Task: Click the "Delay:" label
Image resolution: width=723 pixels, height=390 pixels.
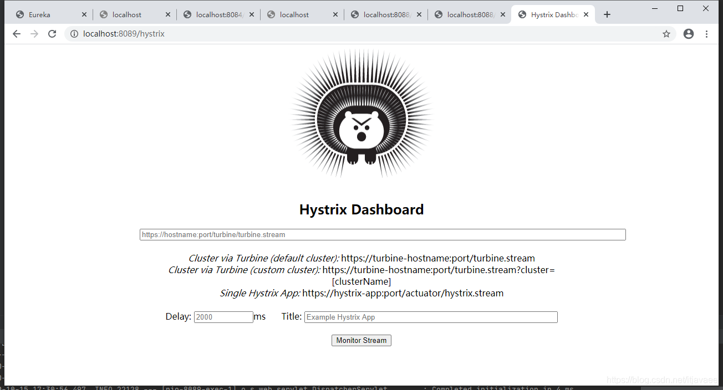Action: (x=179, y=316)
